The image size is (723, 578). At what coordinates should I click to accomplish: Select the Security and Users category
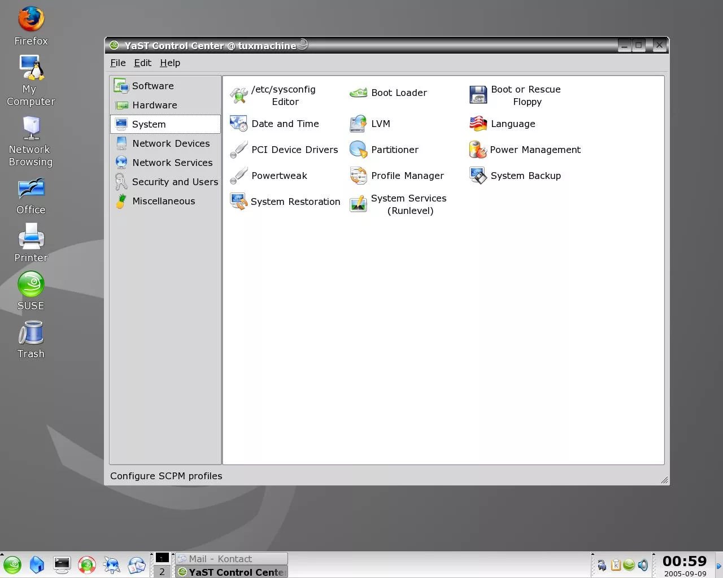point(165,182)
